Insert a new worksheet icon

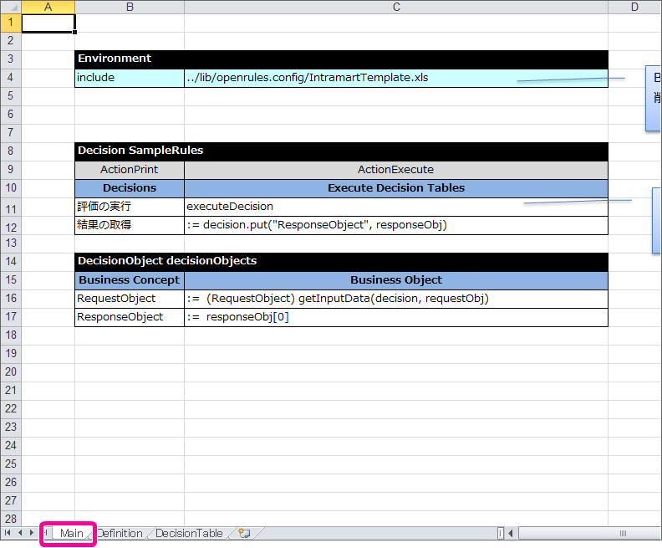[x=244, y=533]
